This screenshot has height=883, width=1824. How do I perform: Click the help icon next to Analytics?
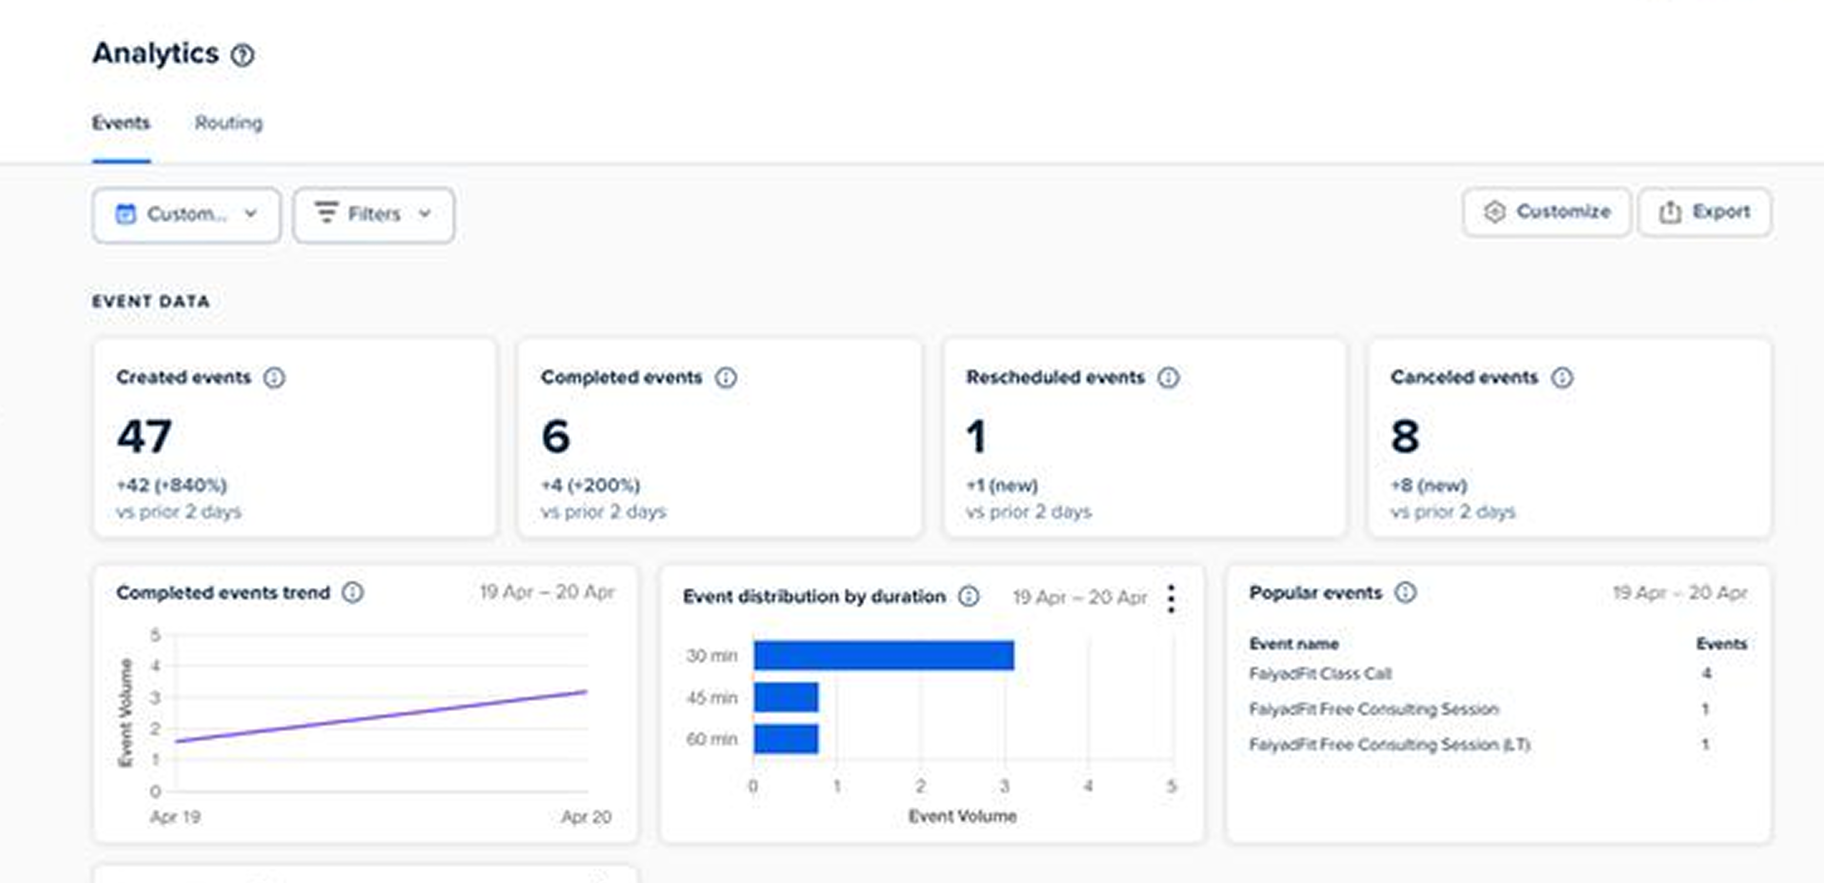coord(242,54)
